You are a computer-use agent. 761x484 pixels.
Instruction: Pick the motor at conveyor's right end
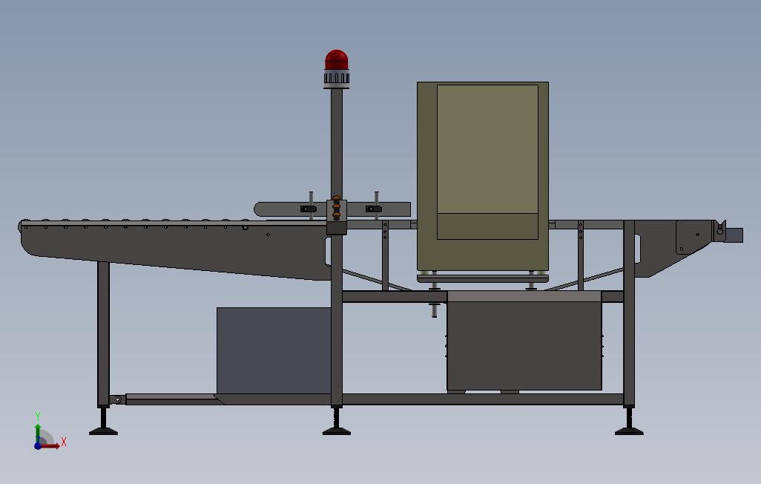point(734,235)
